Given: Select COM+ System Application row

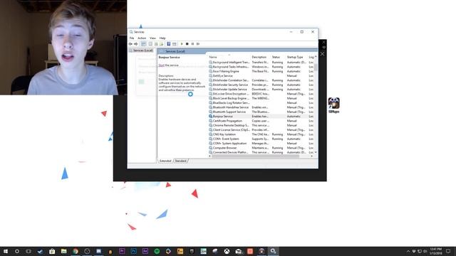Looking at the screenshot, I should point(261,144).
